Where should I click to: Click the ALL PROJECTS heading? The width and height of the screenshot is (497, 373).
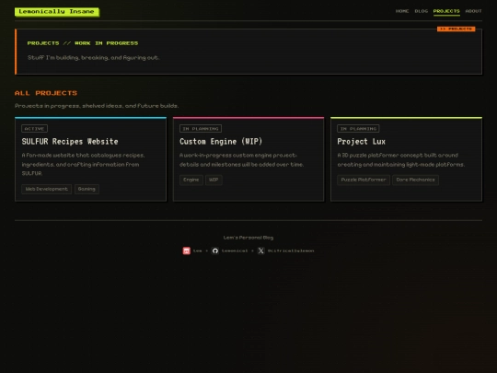[46, 93]
